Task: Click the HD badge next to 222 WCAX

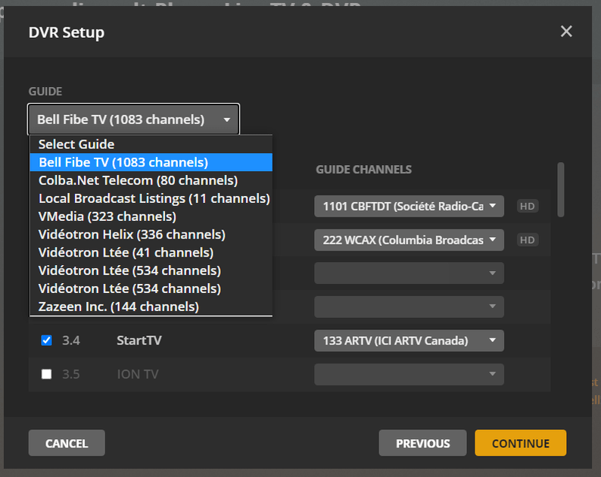Action: (x=528, y=240)
